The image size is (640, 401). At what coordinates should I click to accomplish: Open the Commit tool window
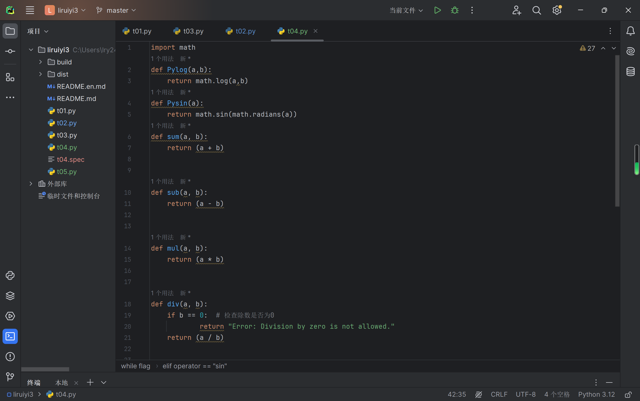[x=10, y=51]
